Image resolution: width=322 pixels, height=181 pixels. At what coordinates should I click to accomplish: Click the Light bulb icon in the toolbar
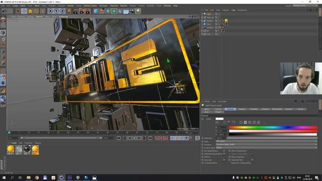[138, 11]
